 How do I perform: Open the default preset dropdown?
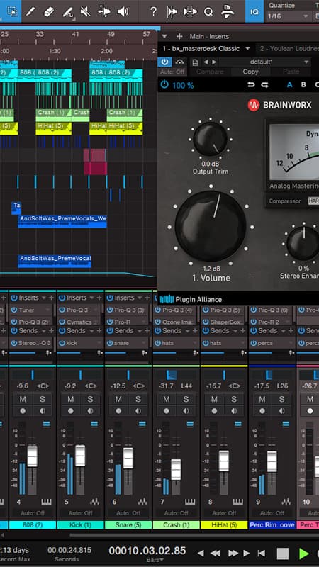coord(264,62)
